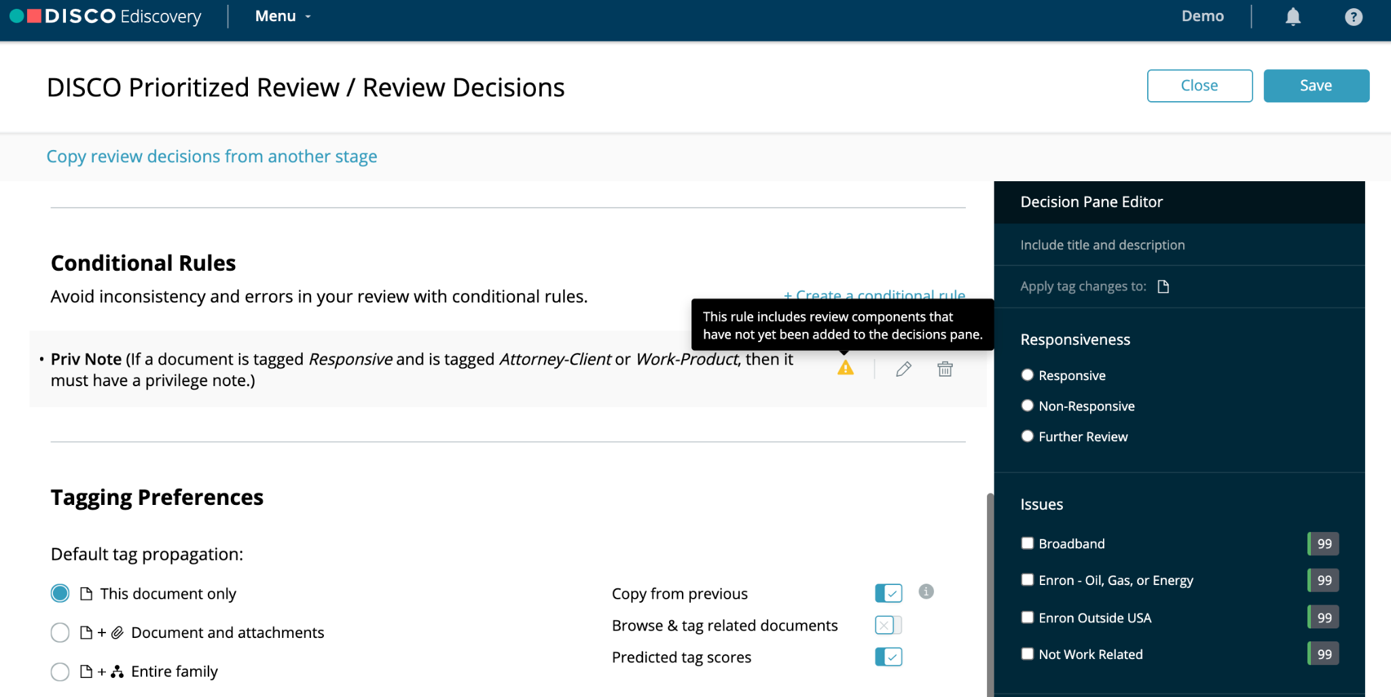
Task: Click the DISCO Ediscovery logo
Action: [105, 16]
